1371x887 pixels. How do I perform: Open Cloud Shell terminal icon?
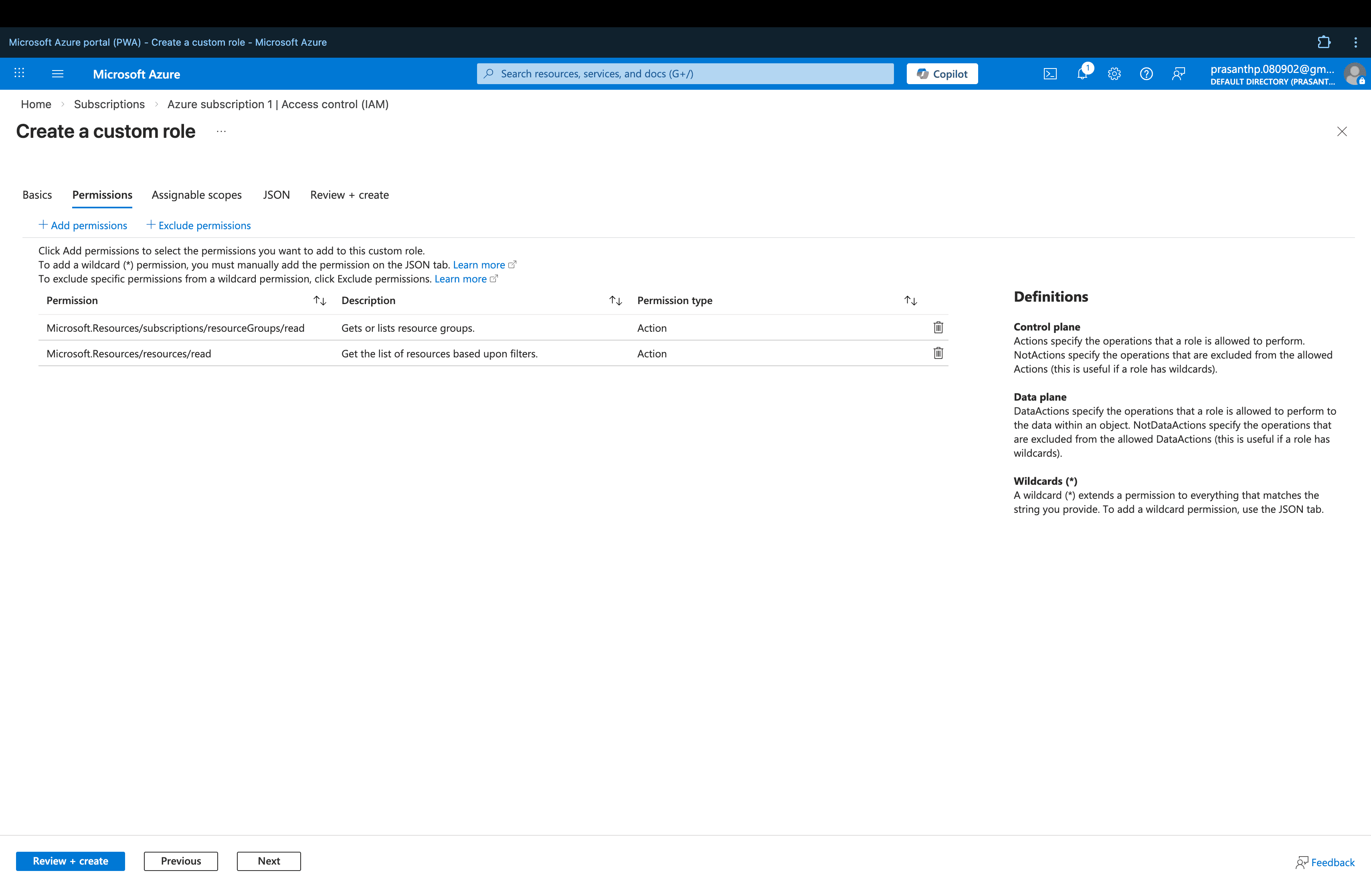tap(1049, 74)
